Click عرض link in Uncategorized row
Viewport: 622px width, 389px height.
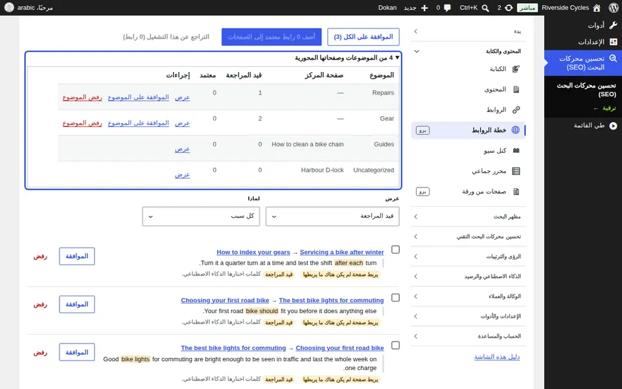tap(183, 174)
